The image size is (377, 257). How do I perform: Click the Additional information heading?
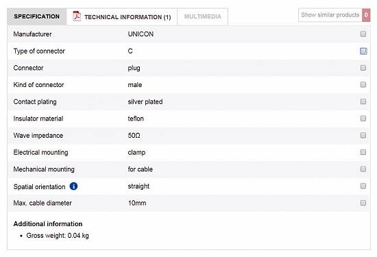point(48,224)
